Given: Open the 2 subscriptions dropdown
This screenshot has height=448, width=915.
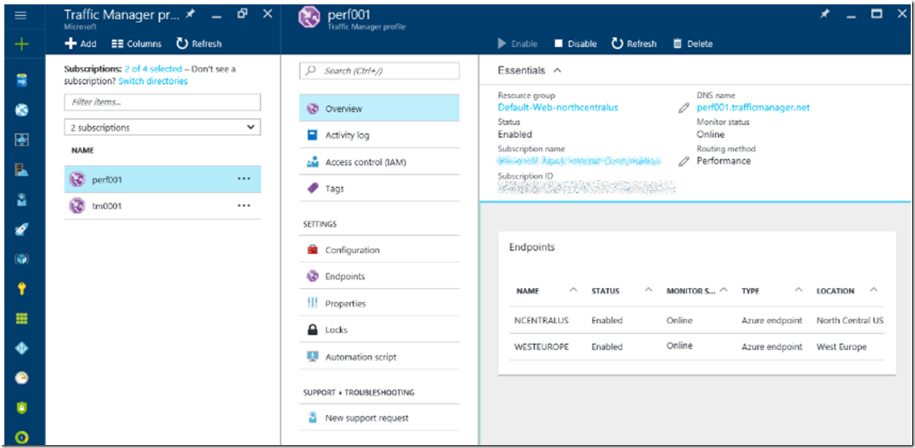Looking at the screenshot, I should click(x=162, y=127).
